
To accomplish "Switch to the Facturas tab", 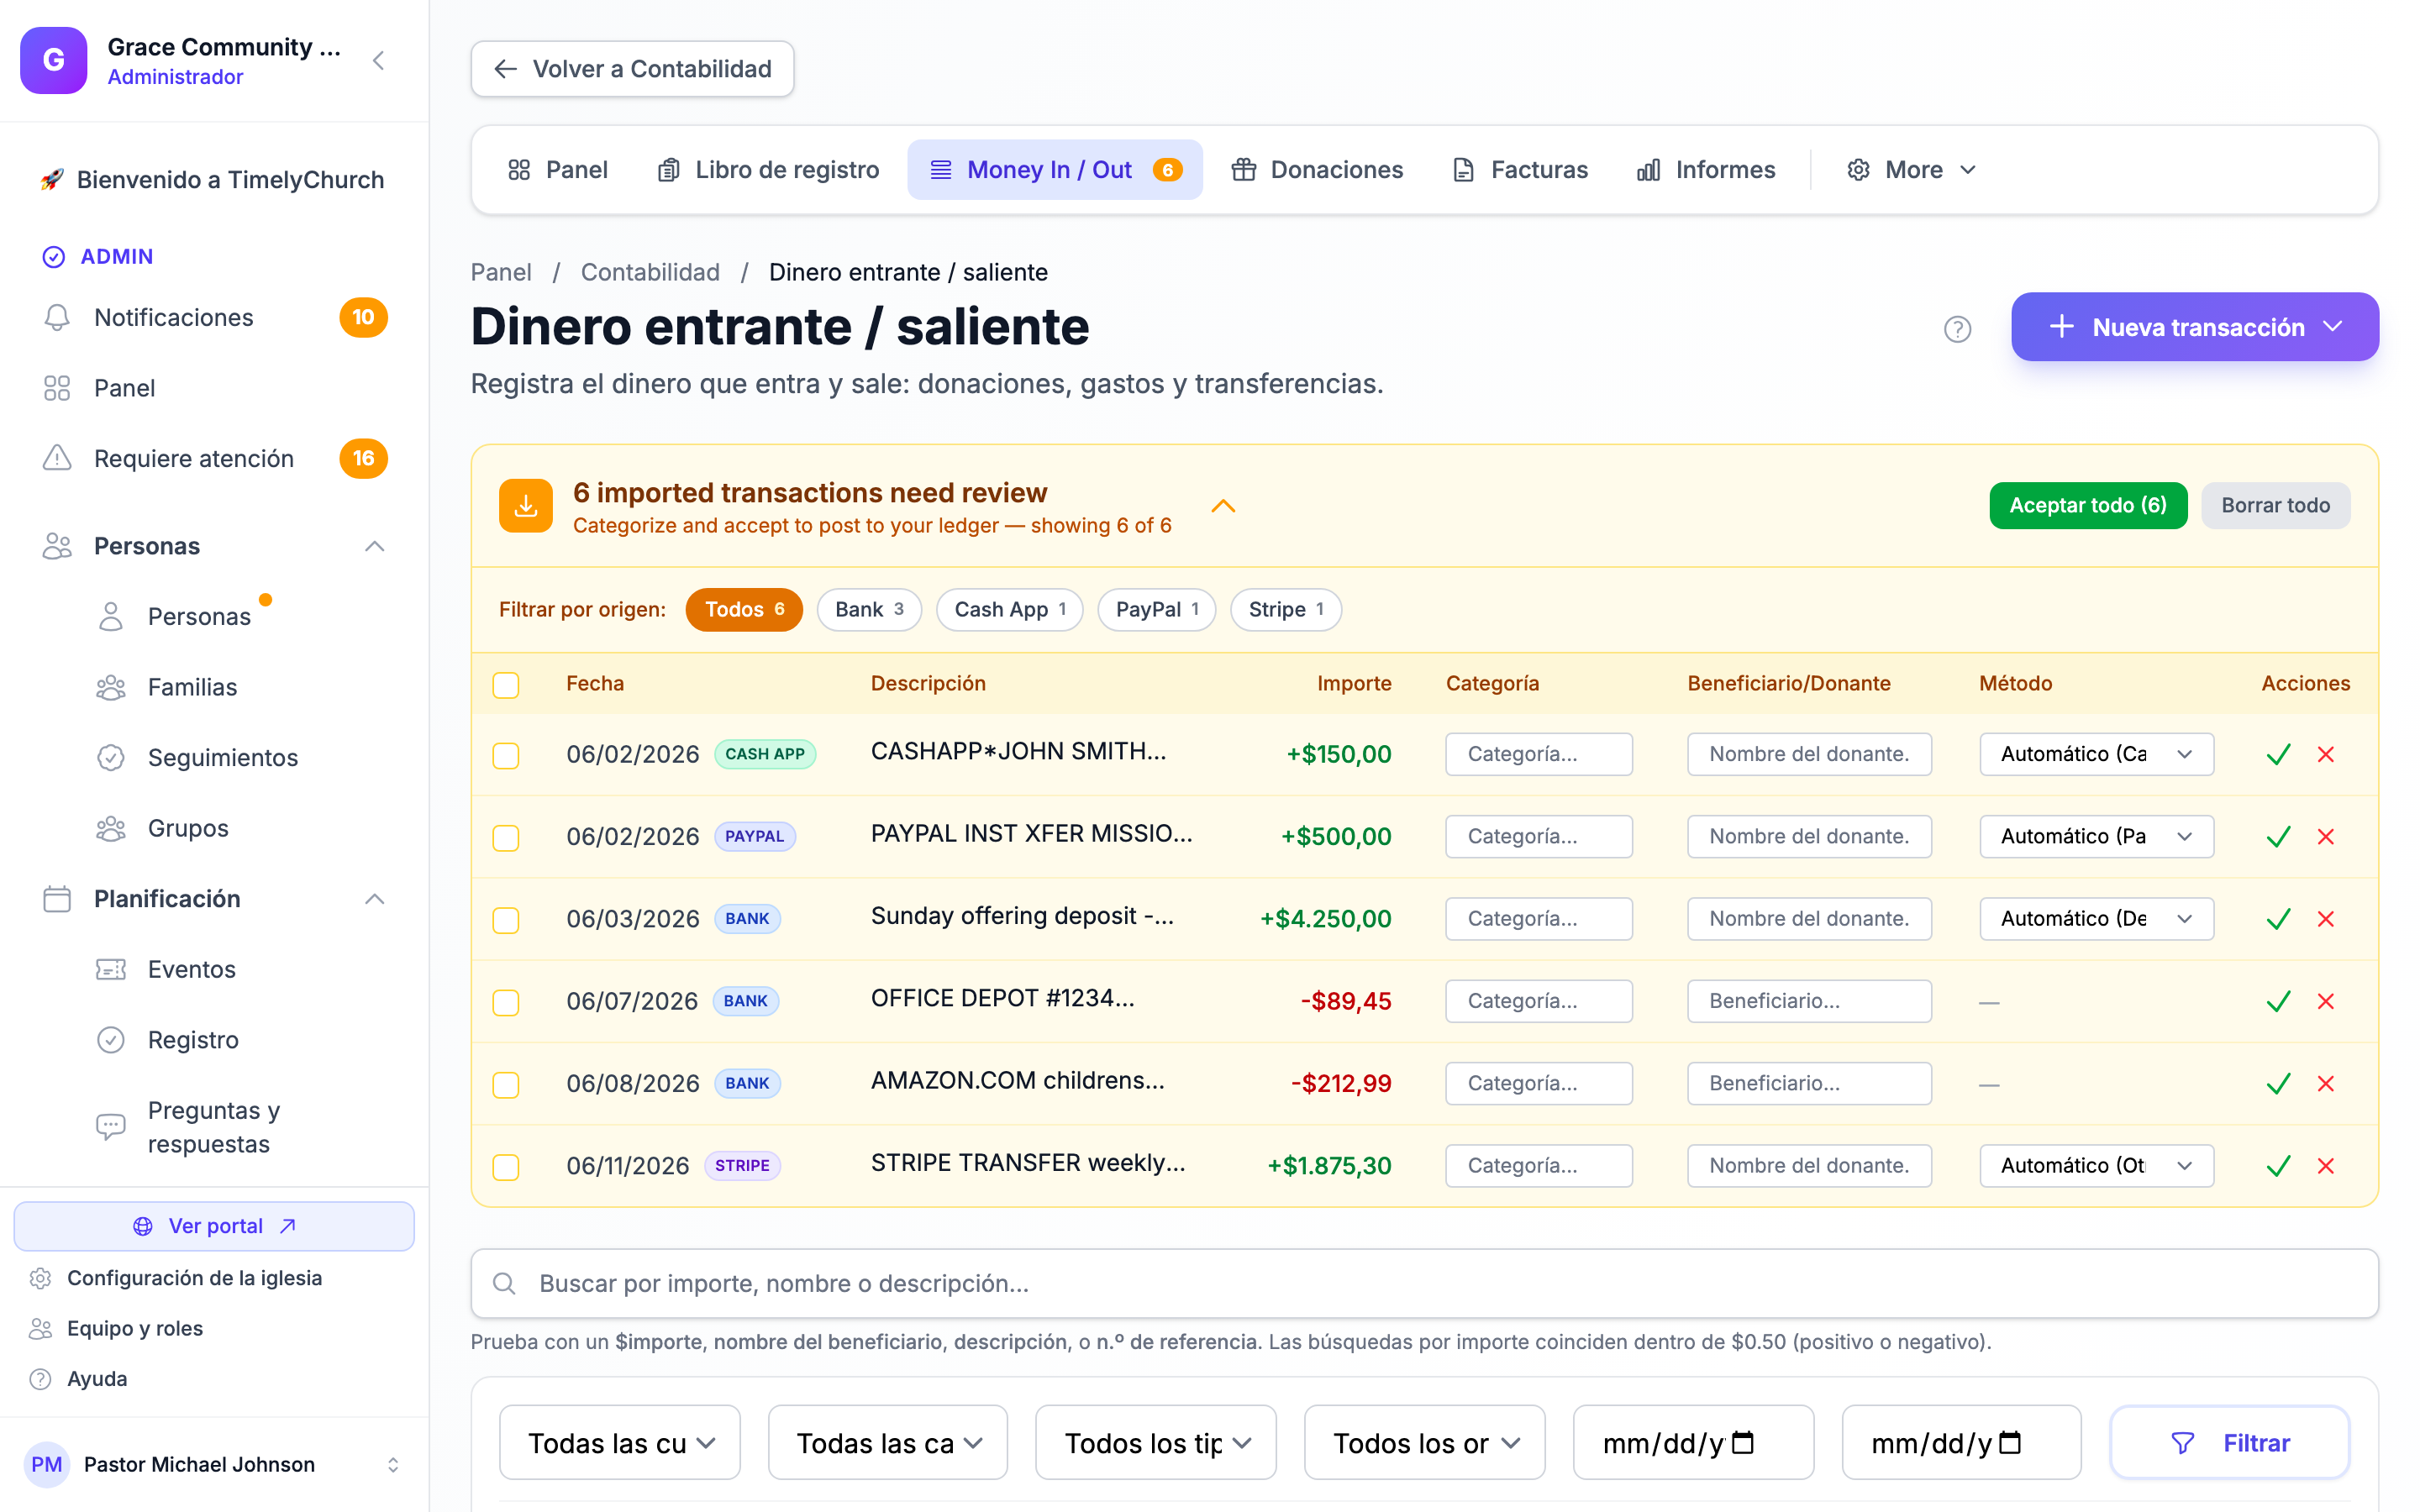I will [x=1519, y=170].
